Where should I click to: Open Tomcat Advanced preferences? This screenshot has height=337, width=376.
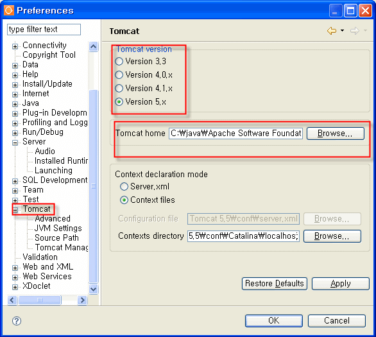(53, 218)
